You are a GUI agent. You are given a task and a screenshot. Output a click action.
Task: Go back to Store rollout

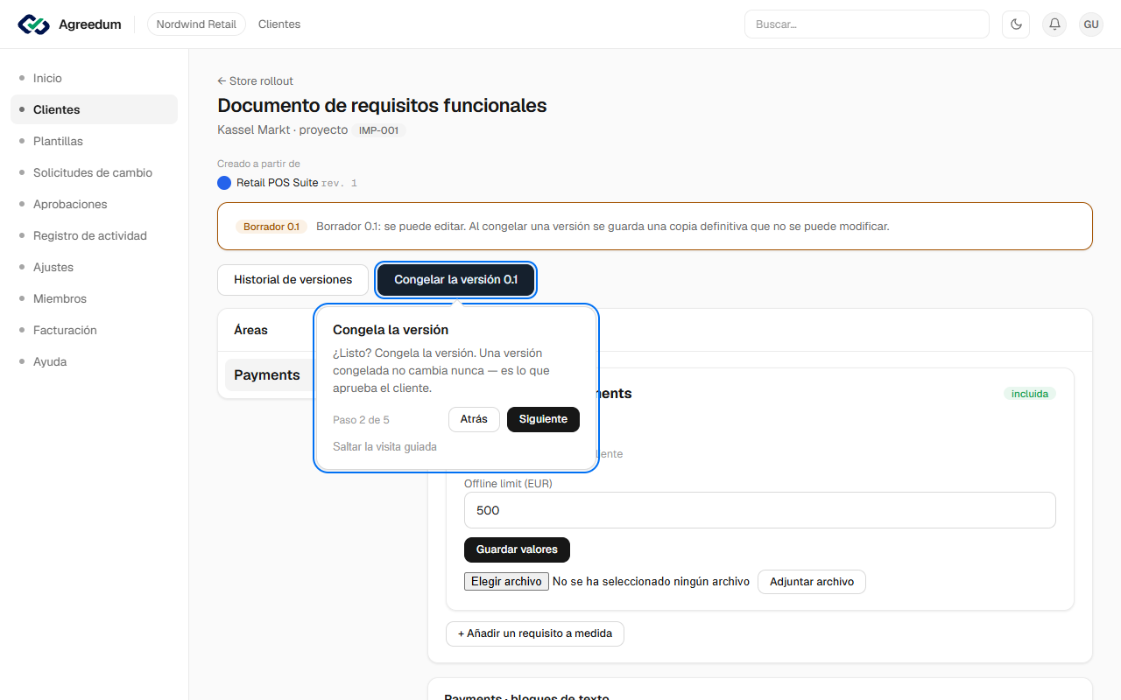pyautogui.click(x=255, y=80)
